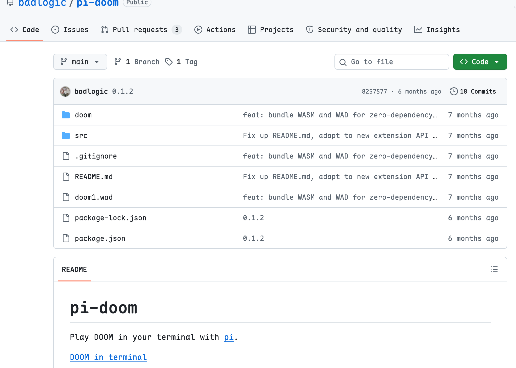
Task: Click the badlogic avatar image
Action: [x=65, y=91]
